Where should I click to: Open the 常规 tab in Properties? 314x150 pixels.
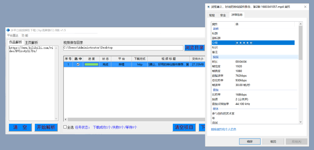[x=212, y=15]
